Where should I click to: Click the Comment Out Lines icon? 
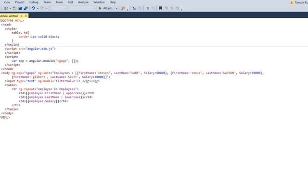[x=147, y=8]
